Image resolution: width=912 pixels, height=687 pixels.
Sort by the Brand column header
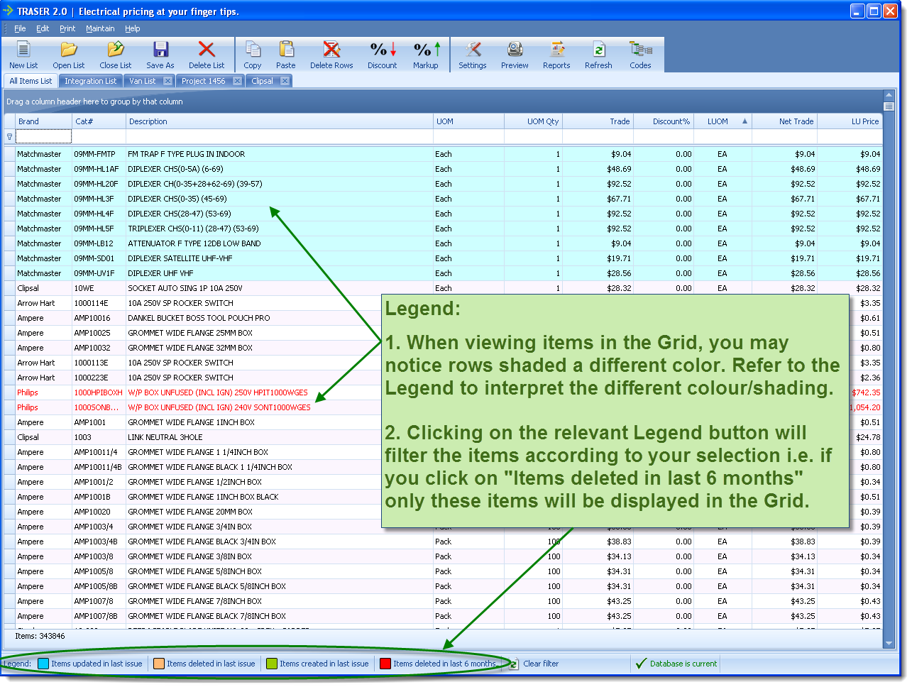[43, 121]
